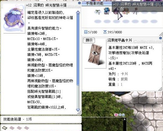Click the pink crossed-out chat icon

click(x=116, y=115)
